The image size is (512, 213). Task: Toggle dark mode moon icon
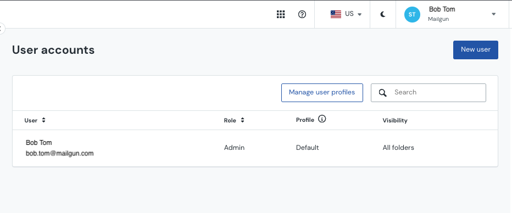[383, 14]
